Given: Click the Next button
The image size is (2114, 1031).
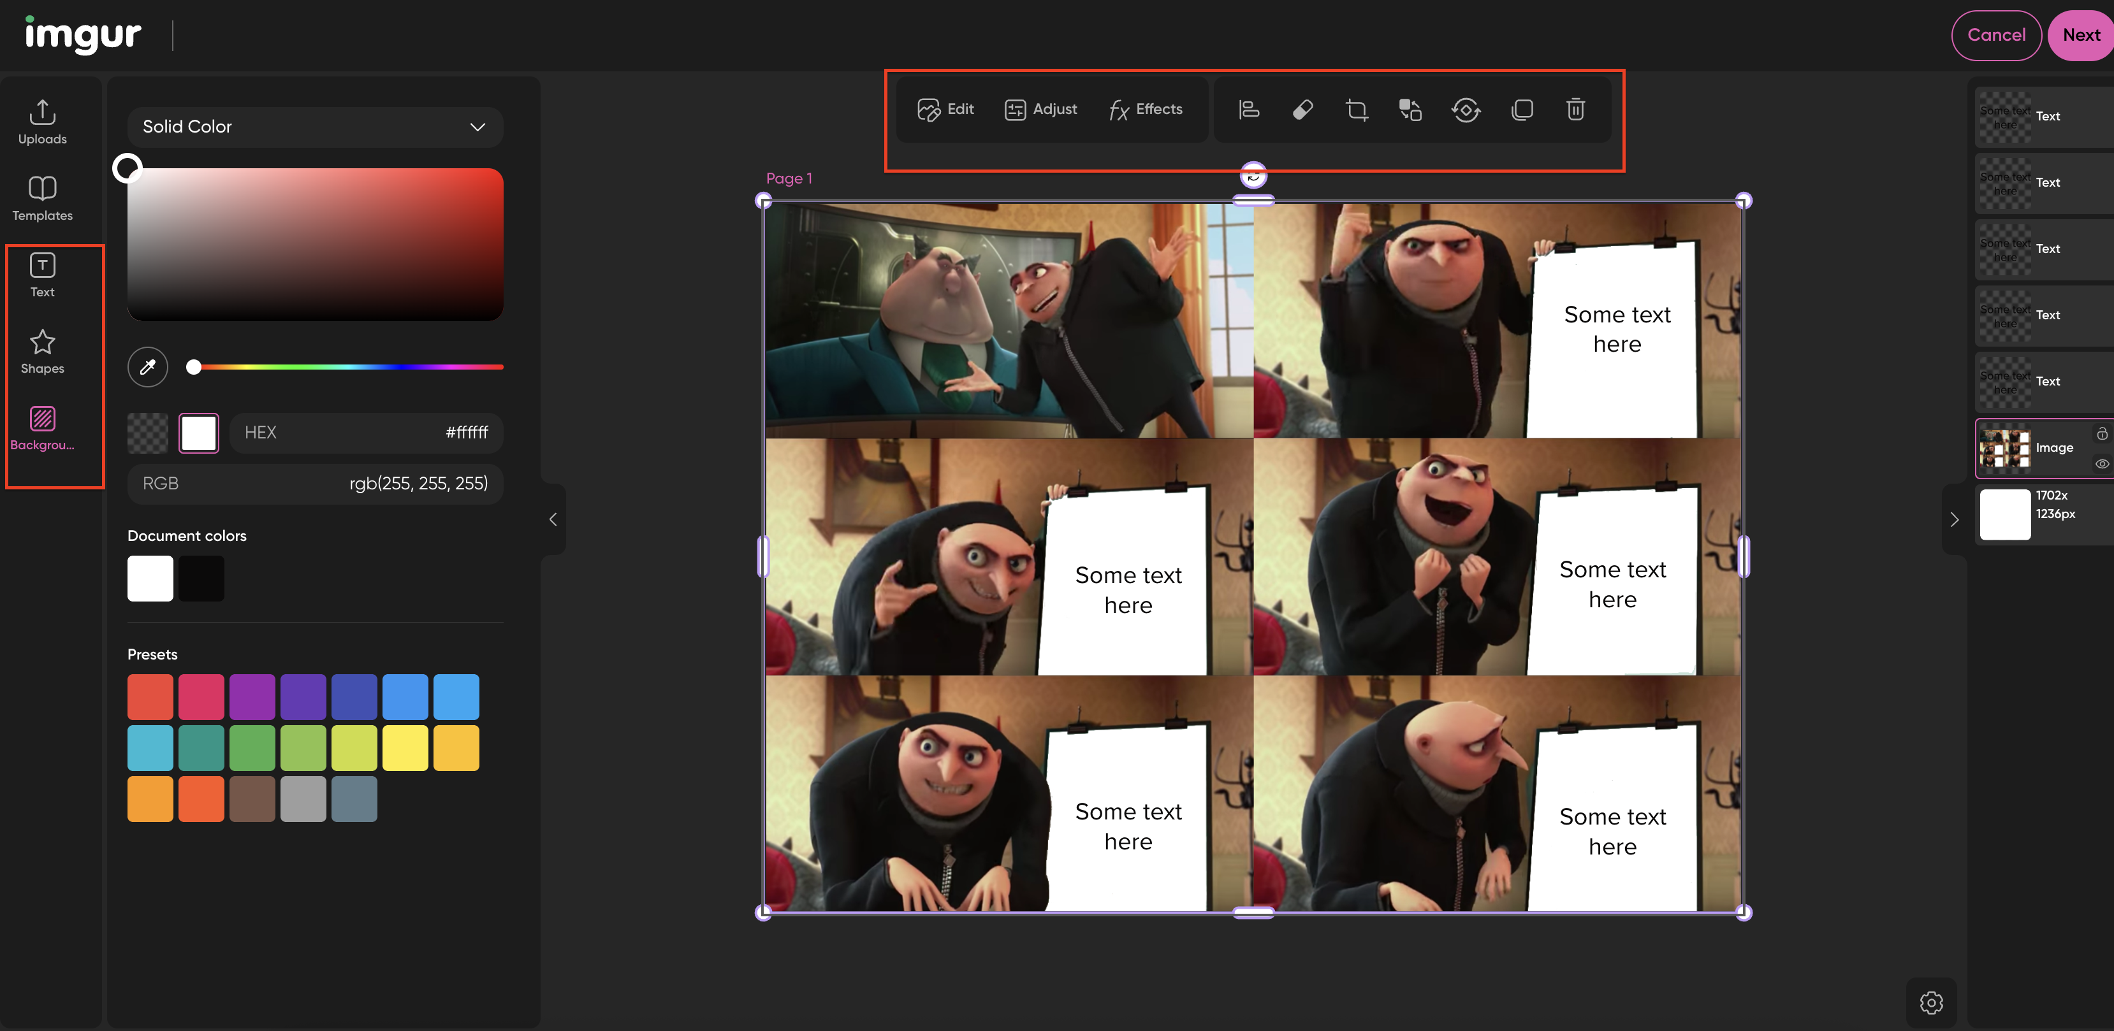Looking at the screenshot, I should coord(2081,34).
